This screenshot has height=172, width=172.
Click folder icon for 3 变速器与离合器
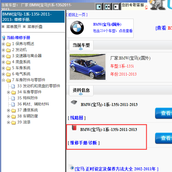tap(8, 56)
